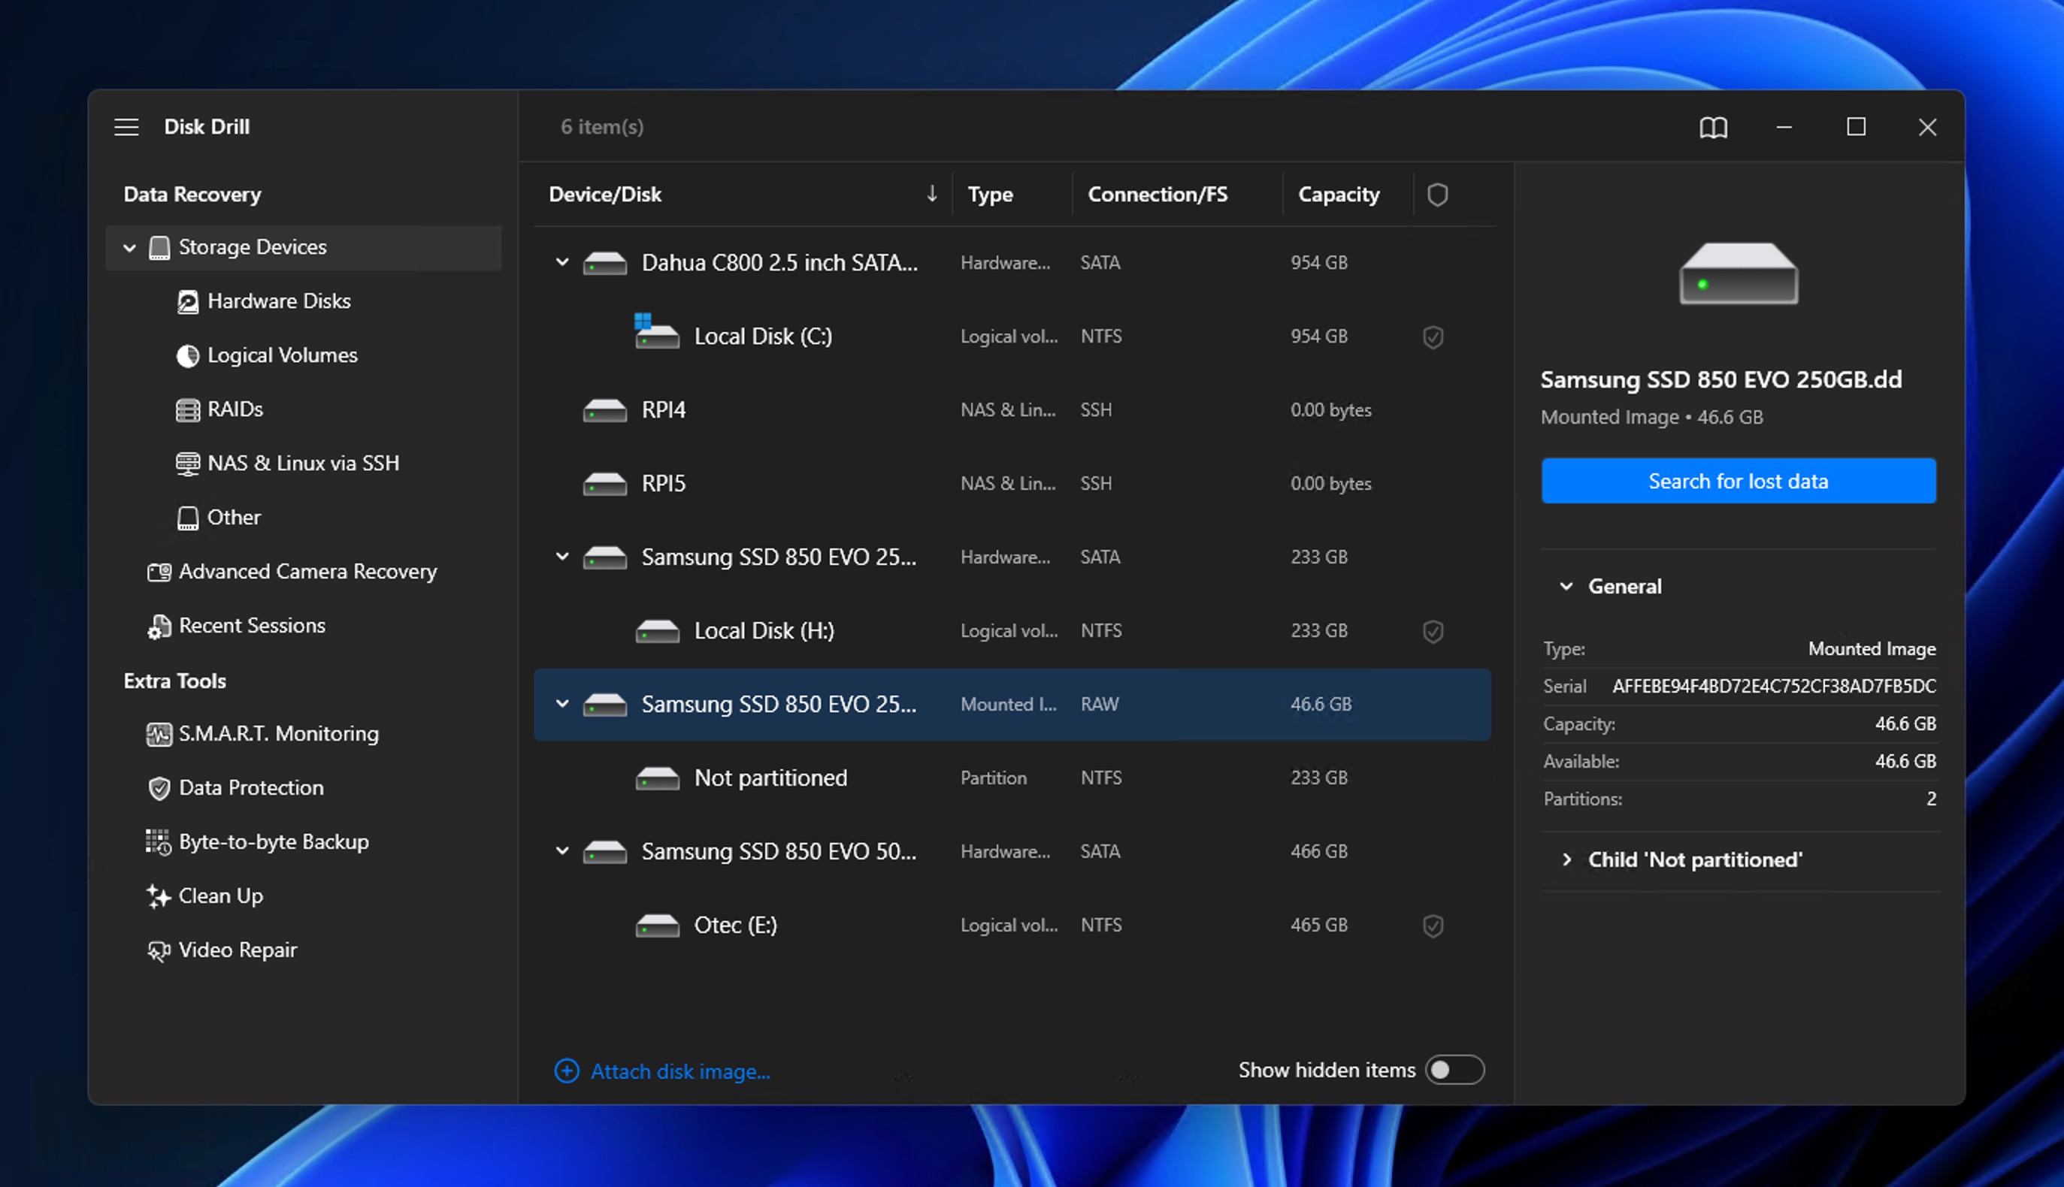
Task: Click the Other devices icon
Action: [x=188, y=518]
